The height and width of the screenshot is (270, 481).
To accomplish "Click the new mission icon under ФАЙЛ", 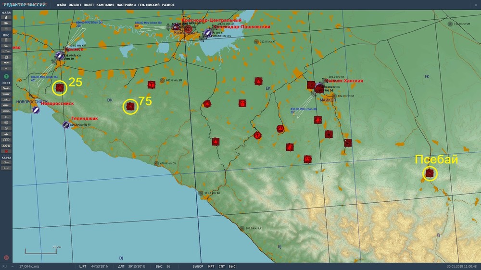I will [x=6, y=18].
